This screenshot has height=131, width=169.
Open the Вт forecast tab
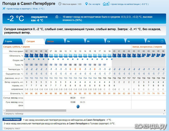tap(95, 42)
